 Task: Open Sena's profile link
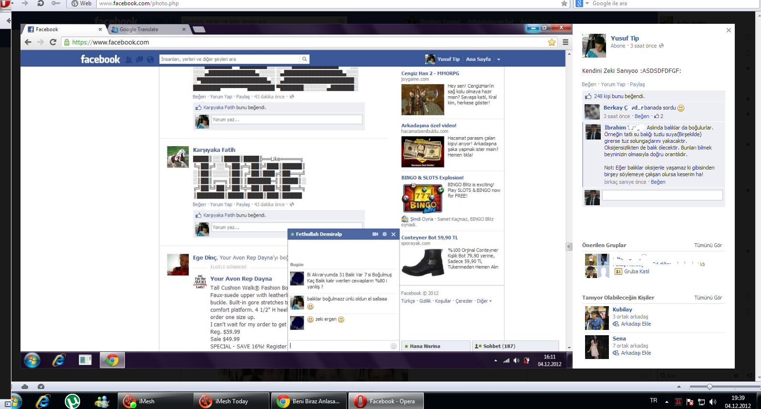point(619,339)
